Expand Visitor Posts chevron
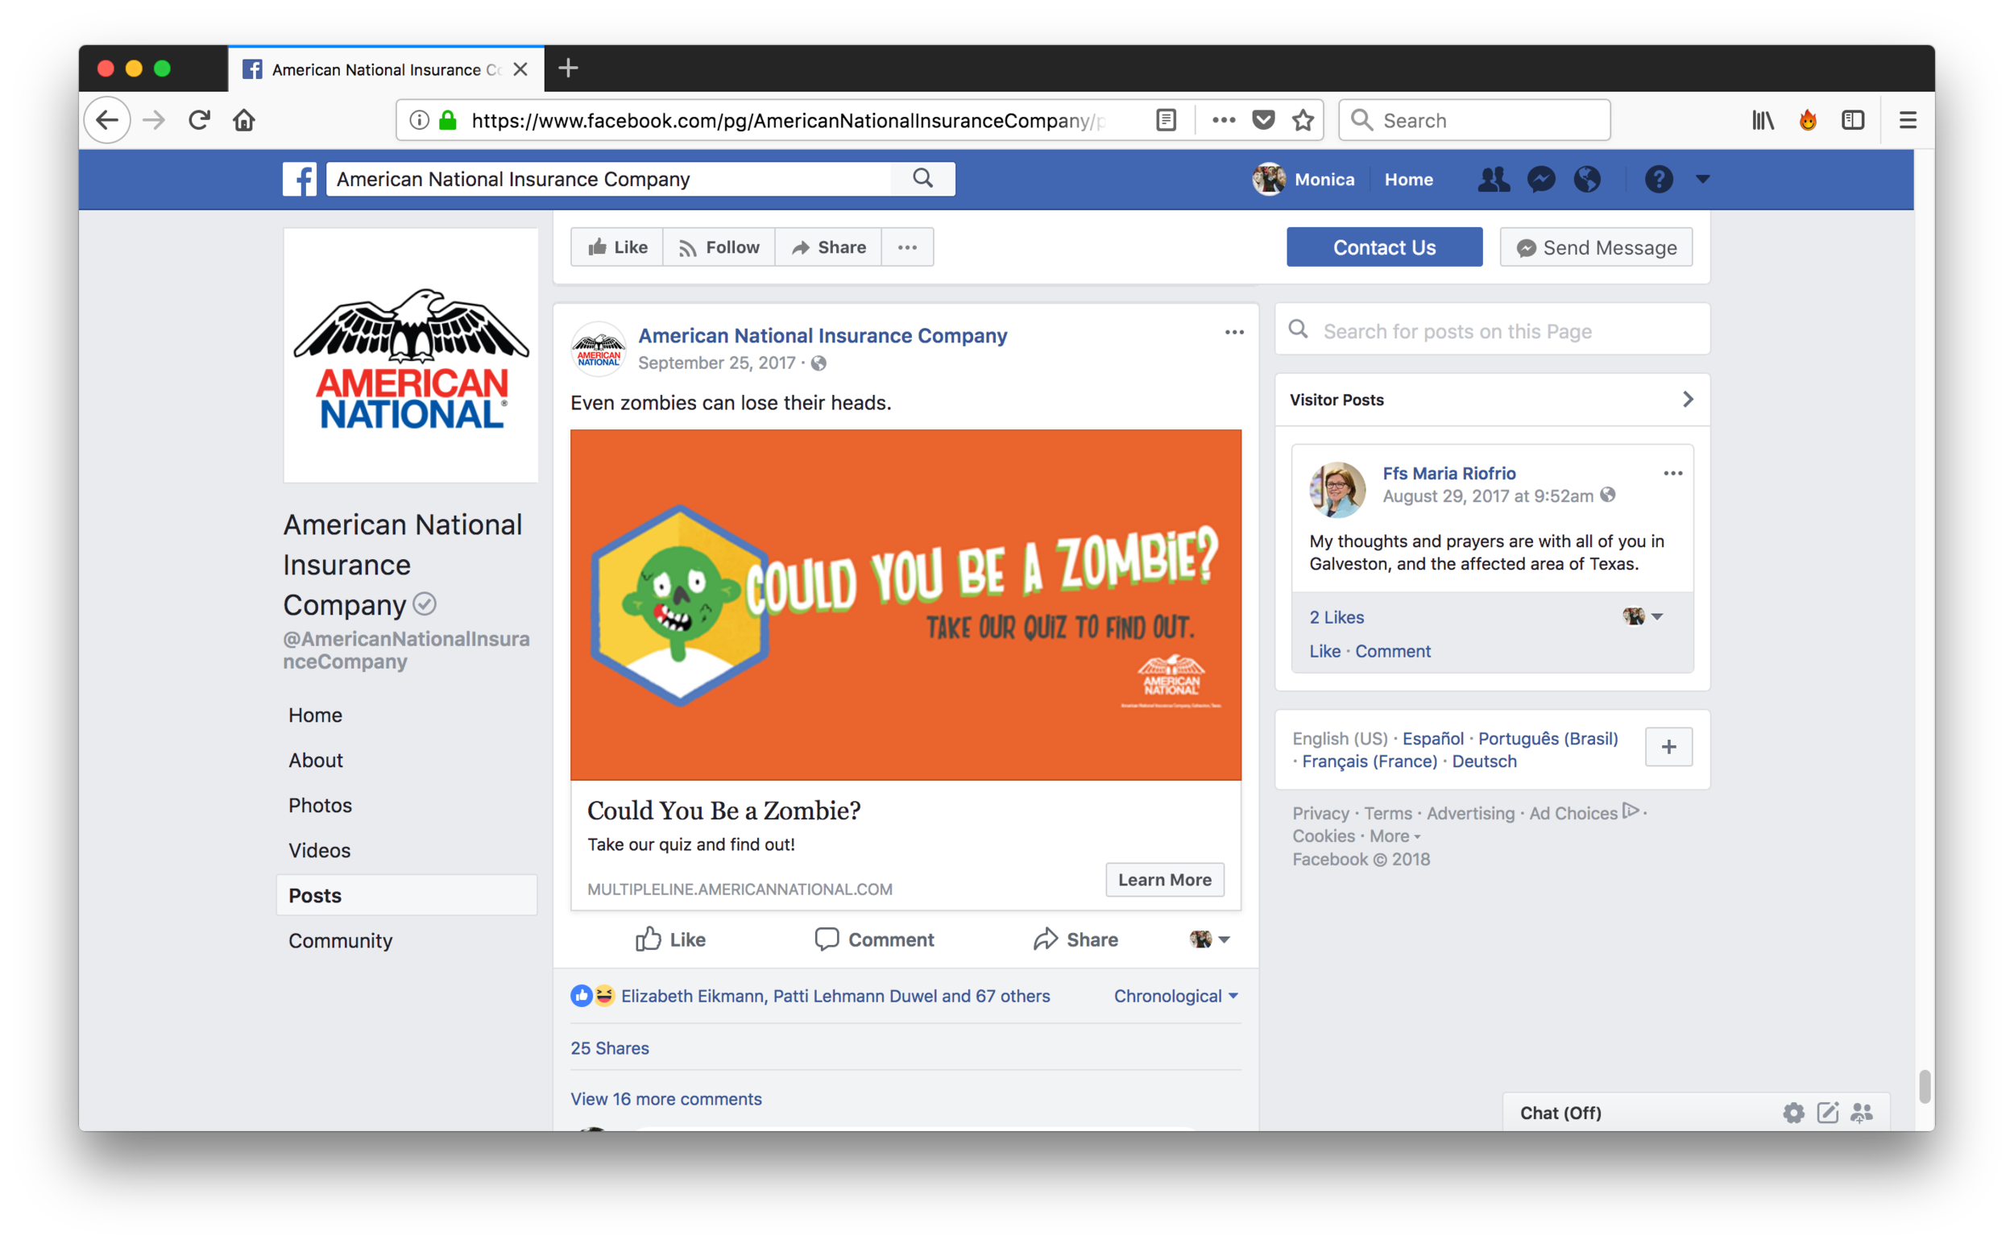Image resolution: width=2014 pixels, height=1244 pixels. coord(1687,399)
